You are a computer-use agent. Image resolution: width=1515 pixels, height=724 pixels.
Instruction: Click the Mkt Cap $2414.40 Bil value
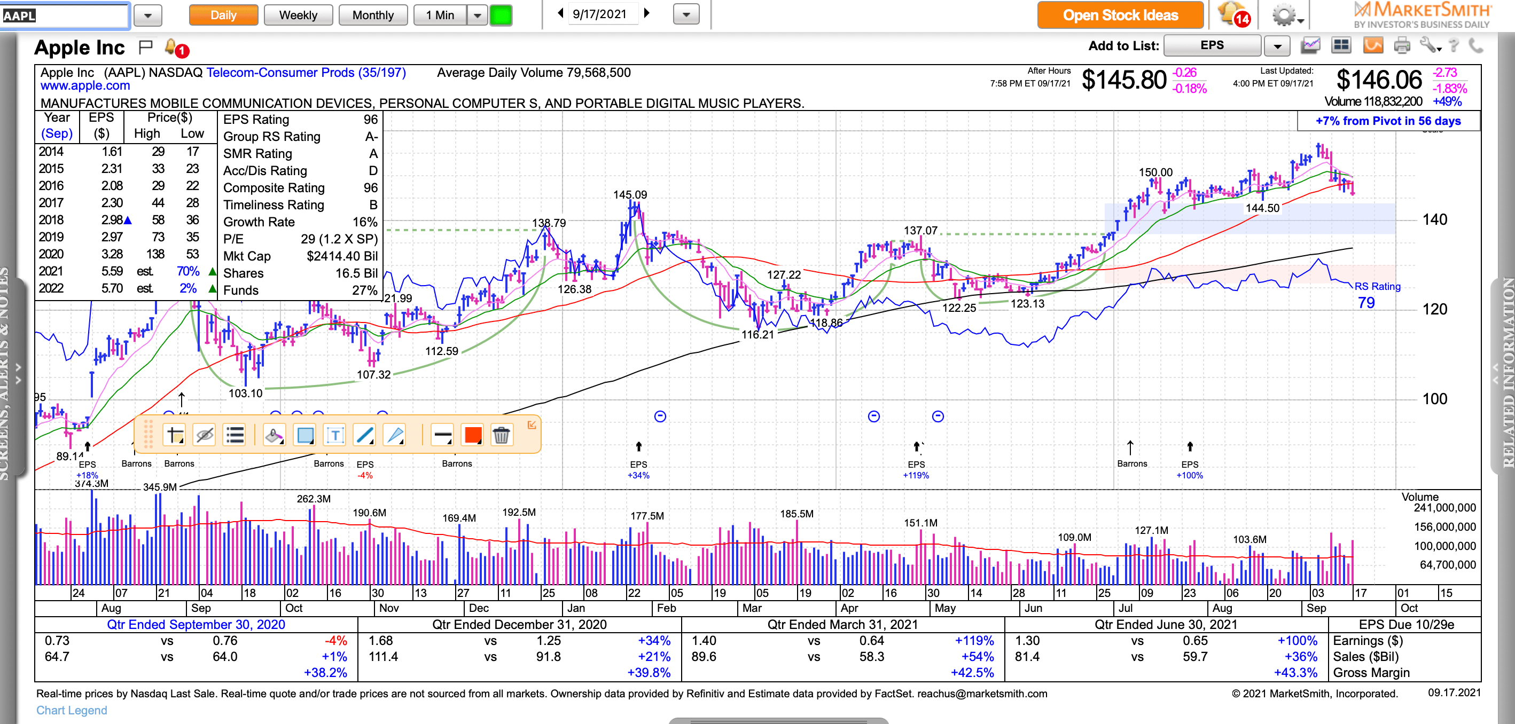click(342, 256)
